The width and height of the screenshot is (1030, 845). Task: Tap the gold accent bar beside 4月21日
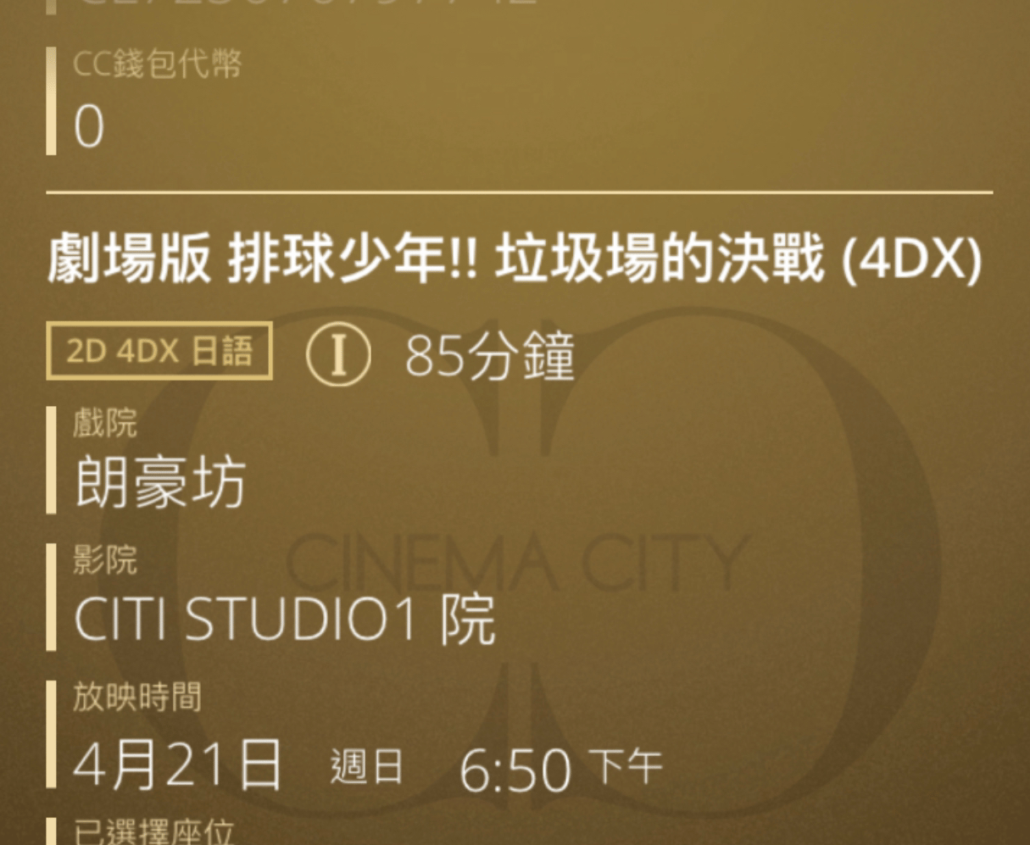[x=51, y=735]
